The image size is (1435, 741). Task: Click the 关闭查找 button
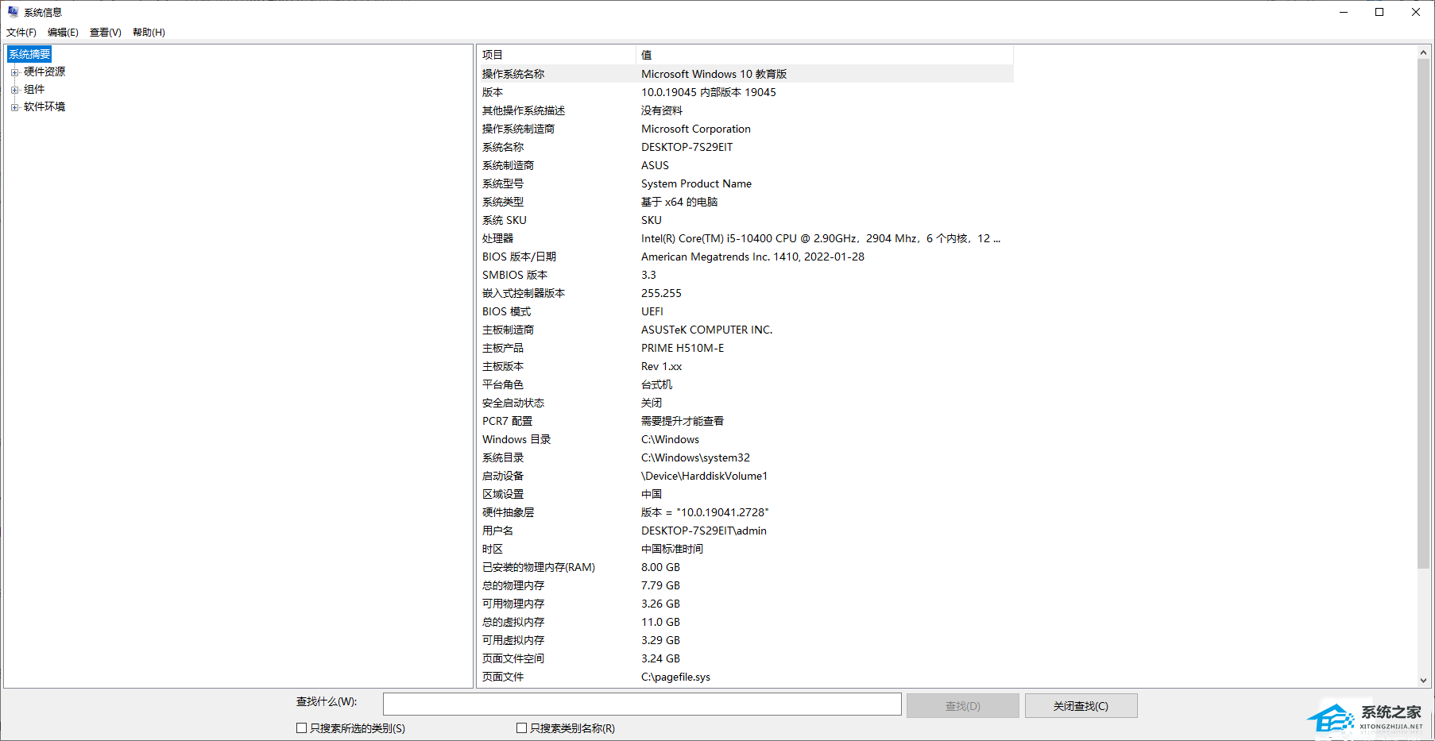click(x=1081, y=706)
